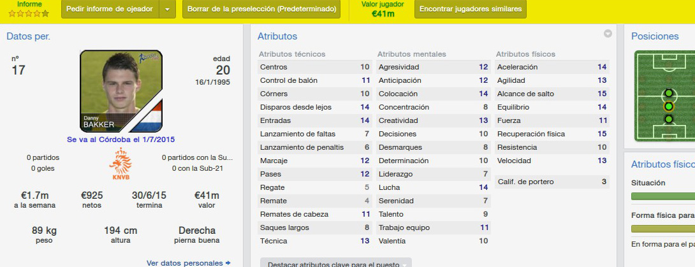Click the Informe star rating
Viewport: 695px width, 267px height.
point(29,13)
